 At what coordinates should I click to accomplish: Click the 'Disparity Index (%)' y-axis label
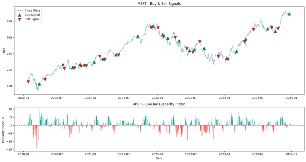(3, 129)
